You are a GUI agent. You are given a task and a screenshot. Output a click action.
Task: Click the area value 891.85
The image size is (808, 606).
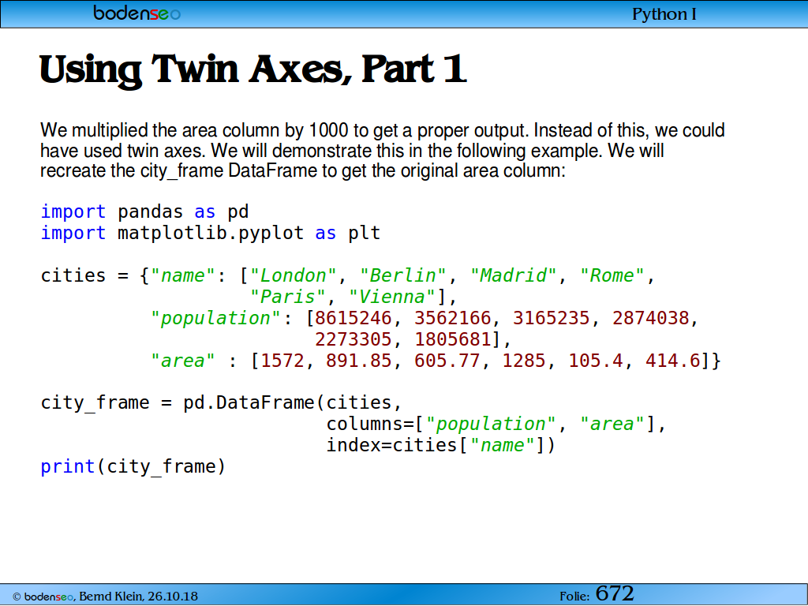[359, 360]
